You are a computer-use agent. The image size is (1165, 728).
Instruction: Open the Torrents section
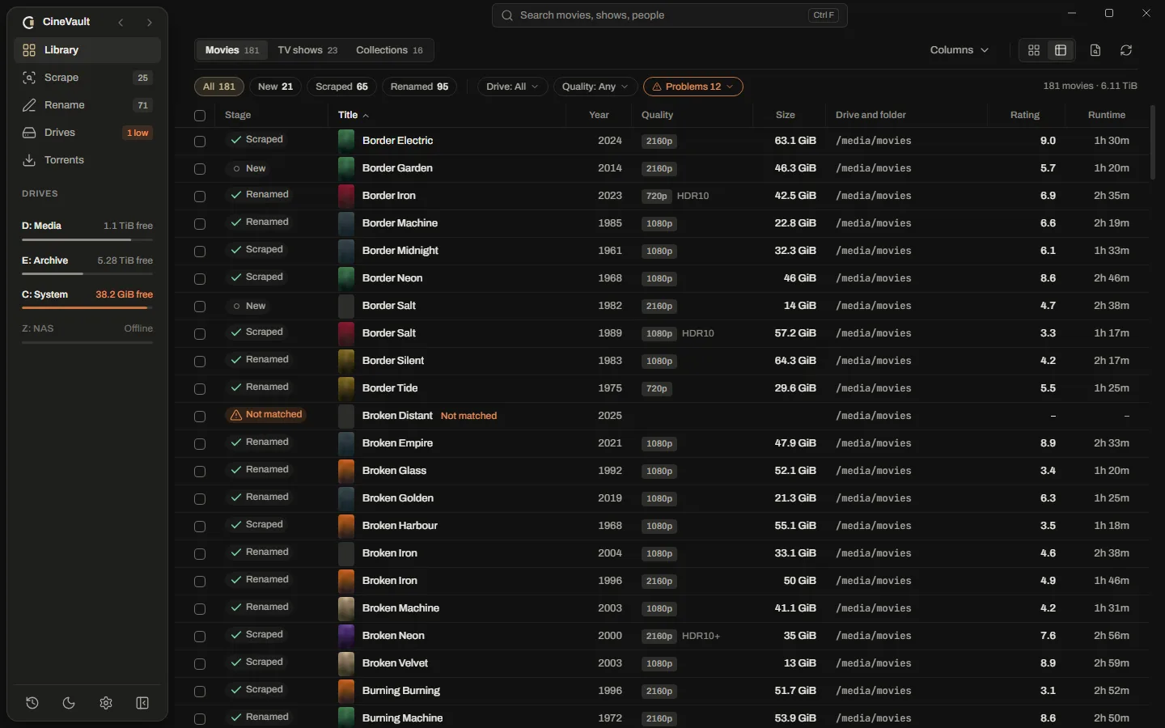click(x=87, y=160)
